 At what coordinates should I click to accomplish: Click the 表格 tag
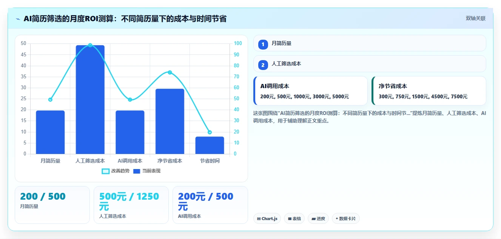pos(294,219)
